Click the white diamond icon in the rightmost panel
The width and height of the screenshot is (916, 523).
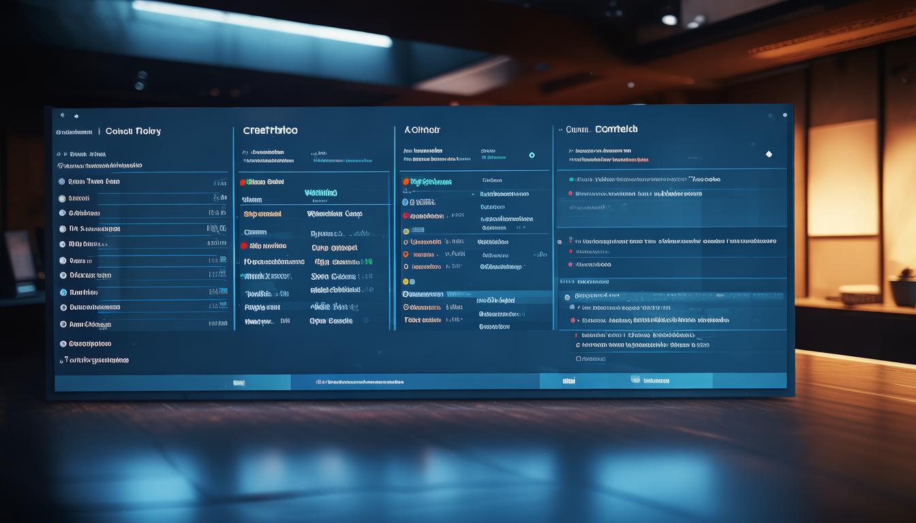pyautogui.click(x=769, y=154)
